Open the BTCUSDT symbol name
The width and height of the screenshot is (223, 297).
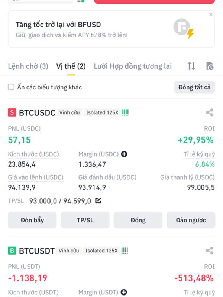[37, 251]
